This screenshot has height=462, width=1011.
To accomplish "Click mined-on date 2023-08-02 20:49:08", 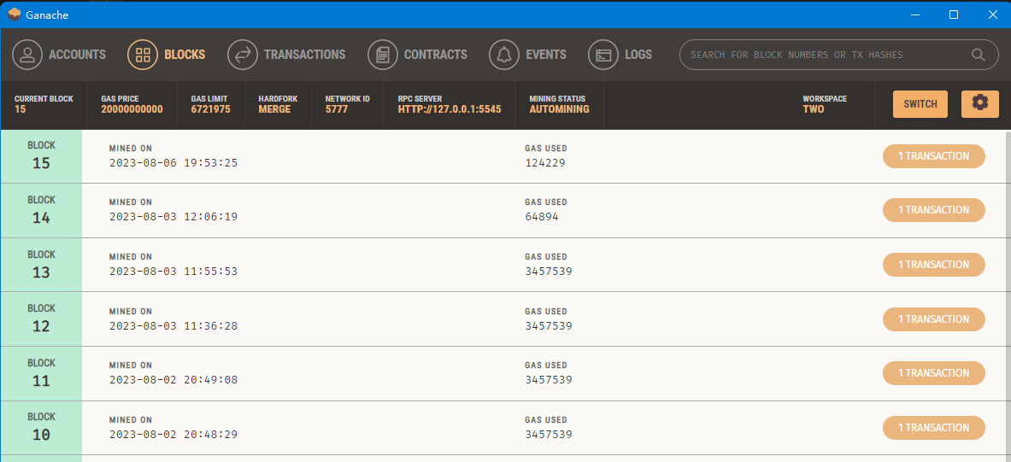I will (x=173, y=380).
